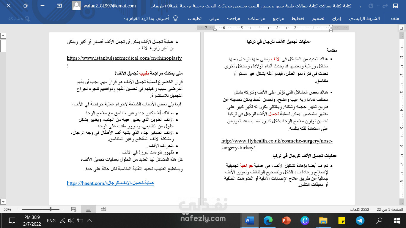Click the word count 2552 كلمات
This screenshot has height=228, width=406.
click(360, 209)
